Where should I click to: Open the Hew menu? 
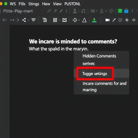point(46,4)
